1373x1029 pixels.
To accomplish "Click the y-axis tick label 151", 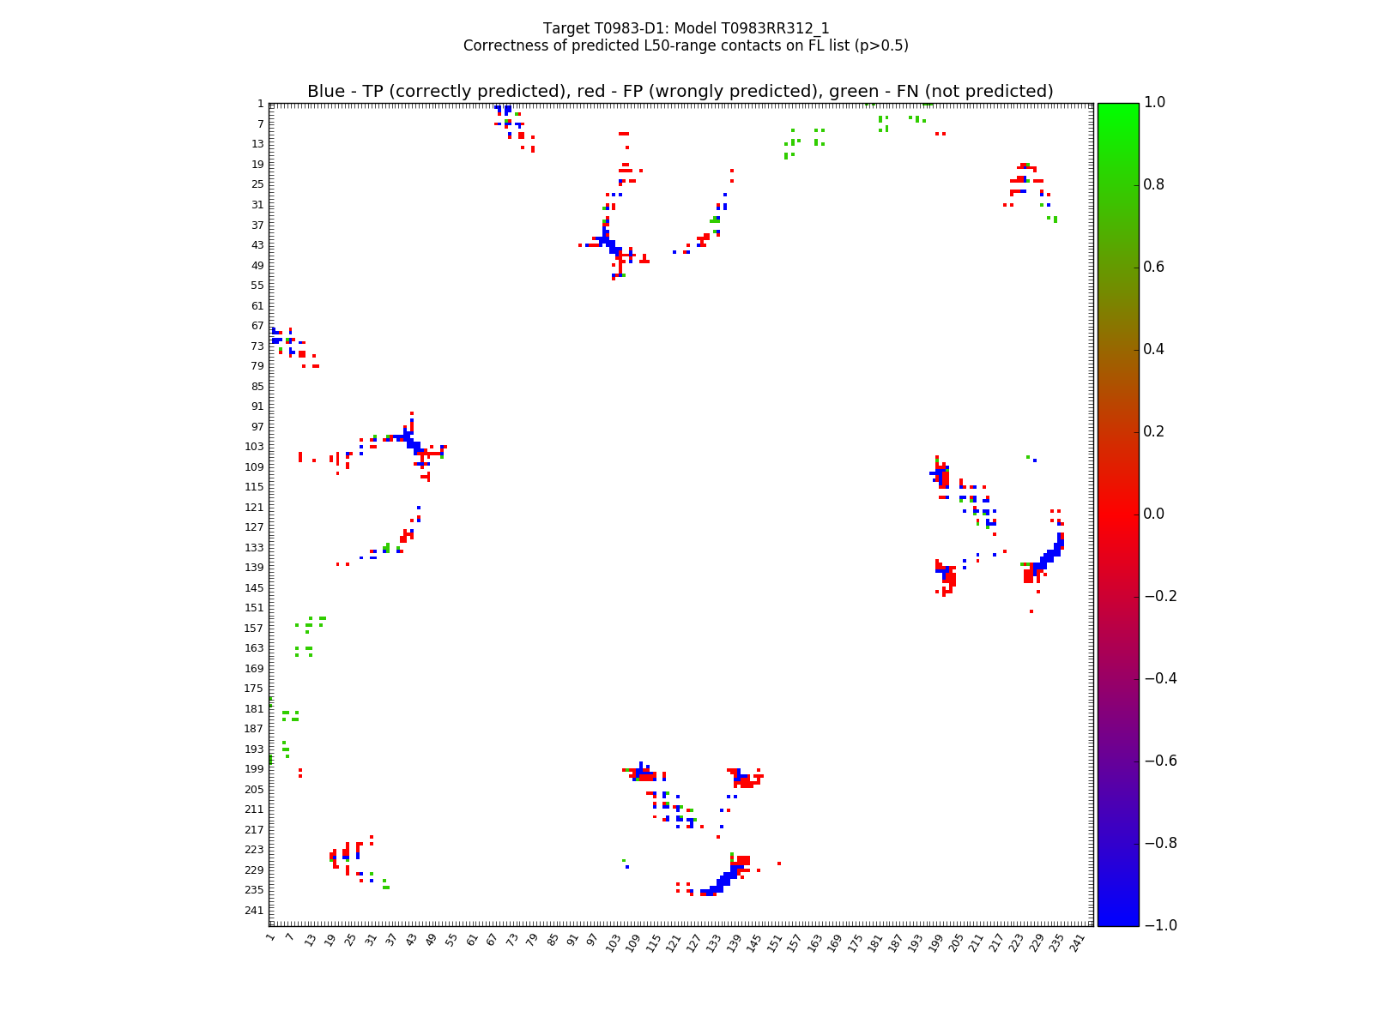I will tap(254, 608).
